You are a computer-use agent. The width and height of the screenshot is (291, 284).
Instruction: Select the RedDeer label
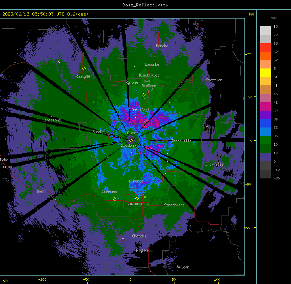tap(149, 86)
